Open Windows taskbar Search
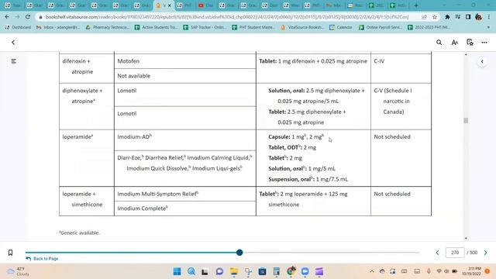 (191, 271)
